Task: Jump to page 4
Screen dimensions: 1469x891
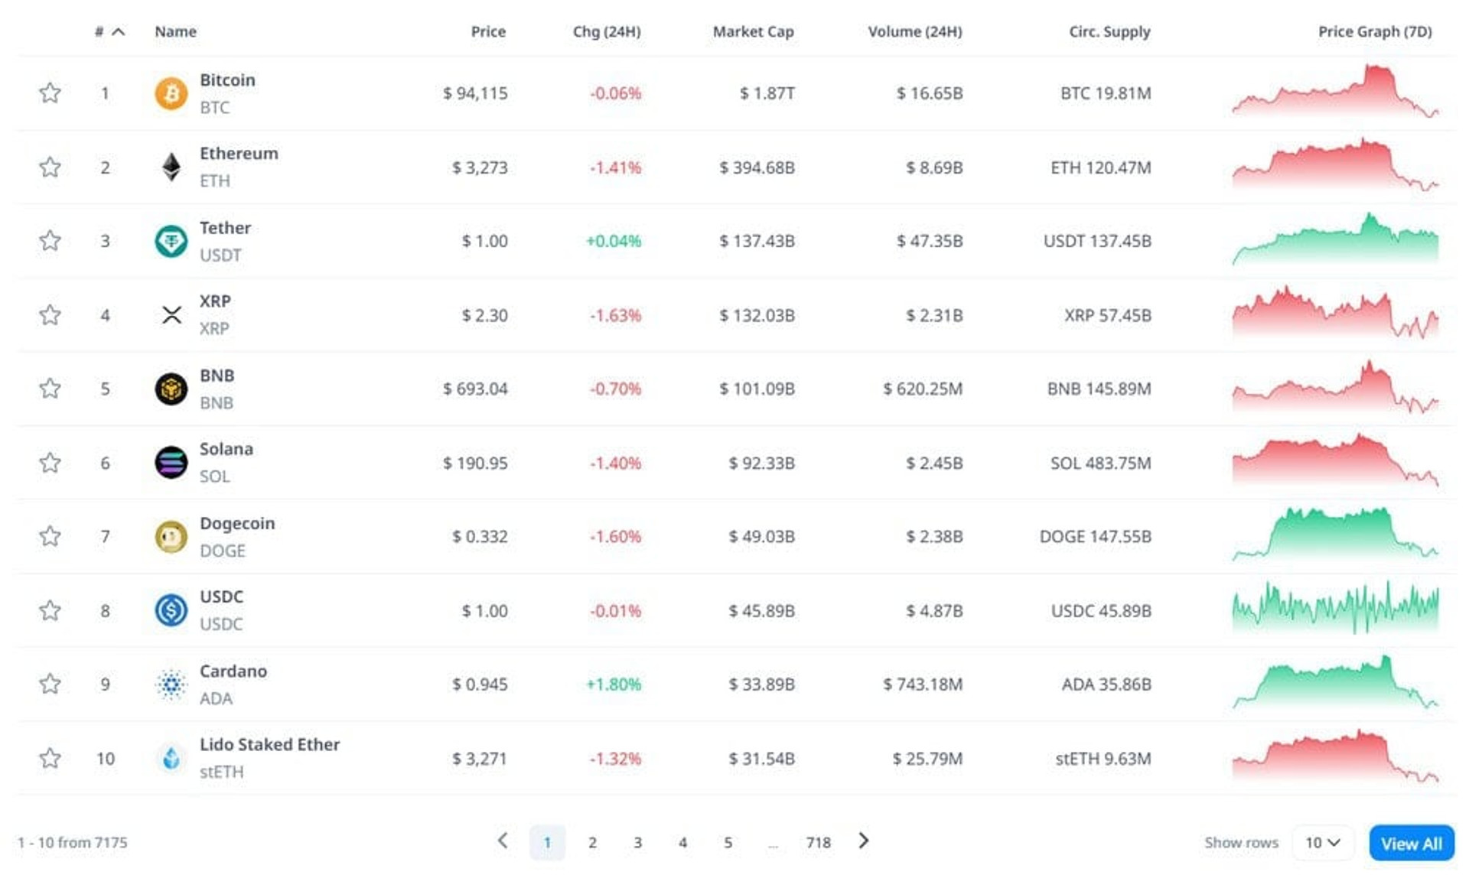Action: [682, 842]
